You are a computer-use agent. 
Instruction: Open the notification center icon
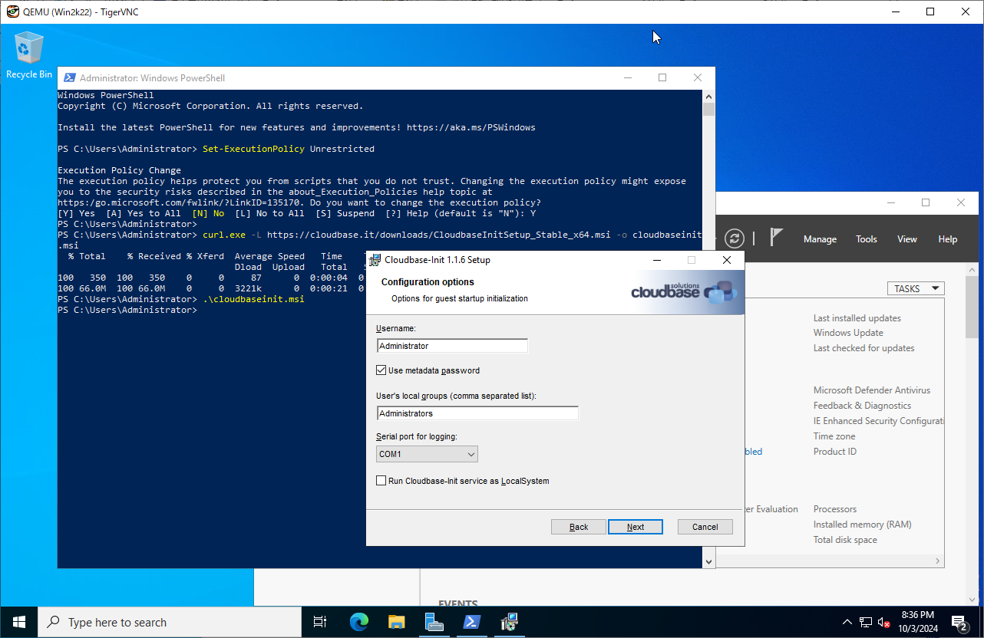click(959, 622)
